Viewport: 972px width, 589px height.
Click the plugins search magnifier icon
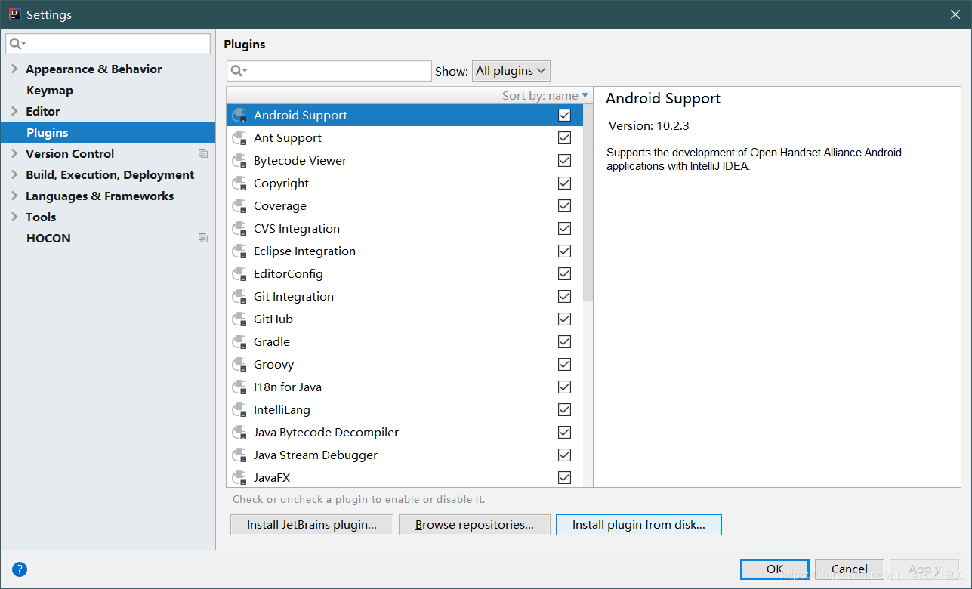[239, 71]
